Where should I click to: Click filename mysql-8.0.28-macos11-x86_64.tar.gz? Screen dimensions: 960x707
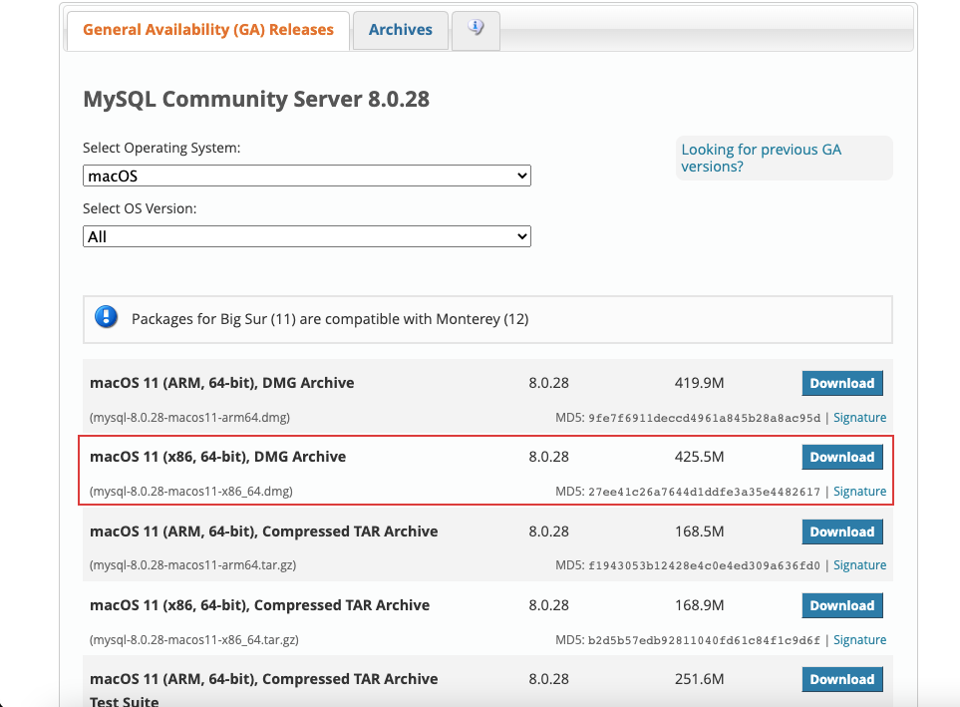tap(194, 639)
